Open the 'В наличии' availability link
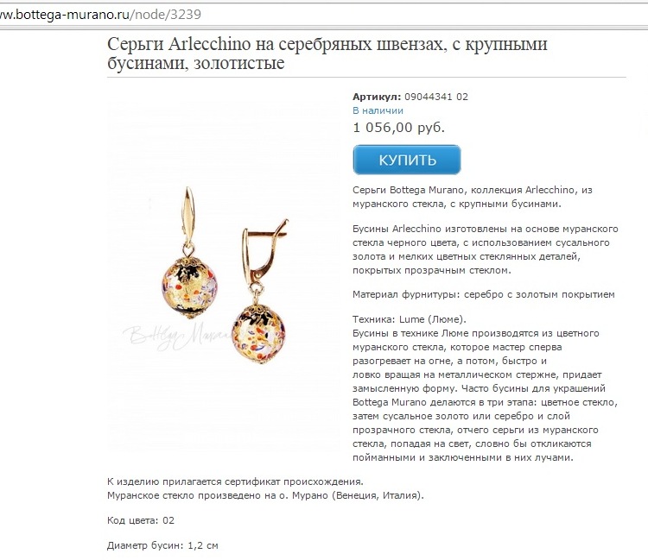This screenshot has width=648, height=560. pos(378,110)
